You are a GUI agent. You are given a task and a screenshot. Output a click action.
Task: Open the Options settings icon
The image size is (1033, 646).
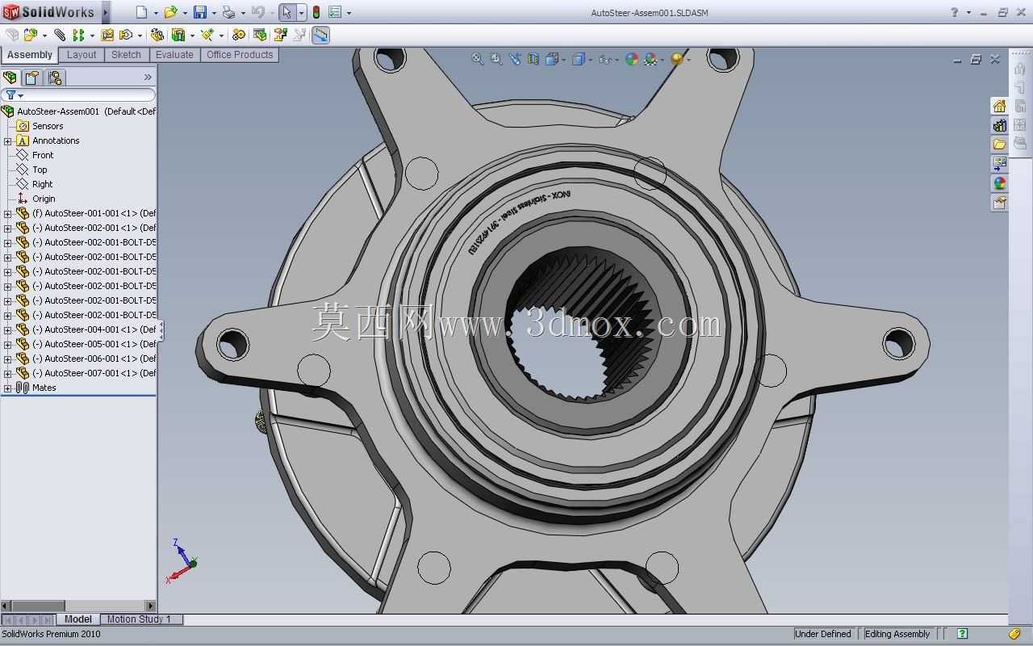(x=335, y=12)
